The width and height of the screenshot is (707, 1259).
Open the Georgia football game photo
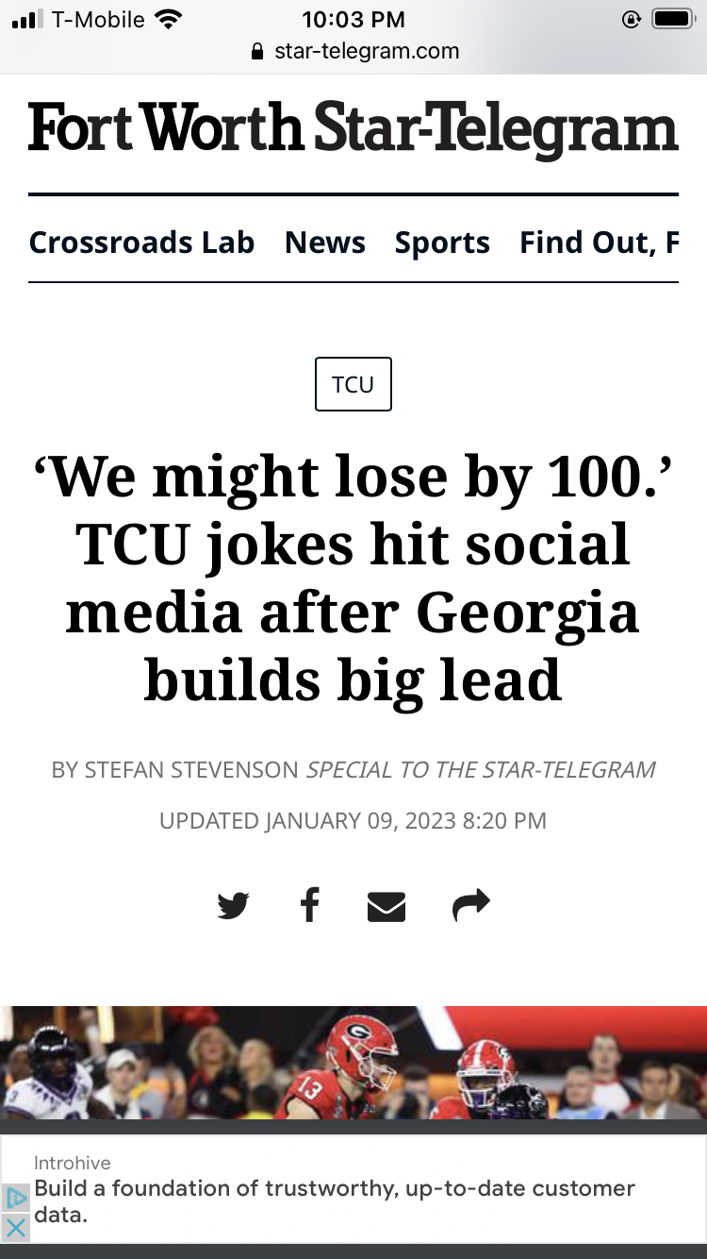tap(353, 1062)
